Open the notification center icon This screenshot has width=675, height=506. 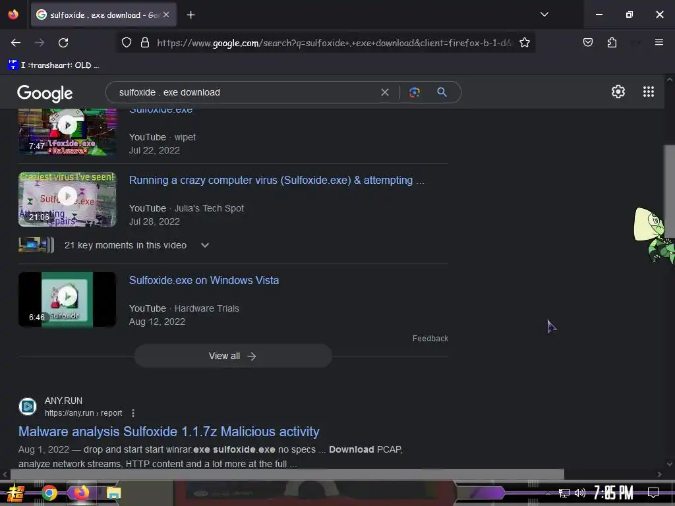[653, 493]
